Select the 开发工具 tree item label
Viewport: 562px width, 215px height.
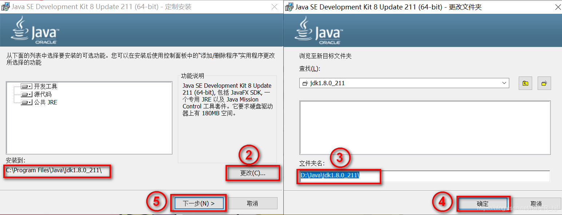(x=46, y=87)
